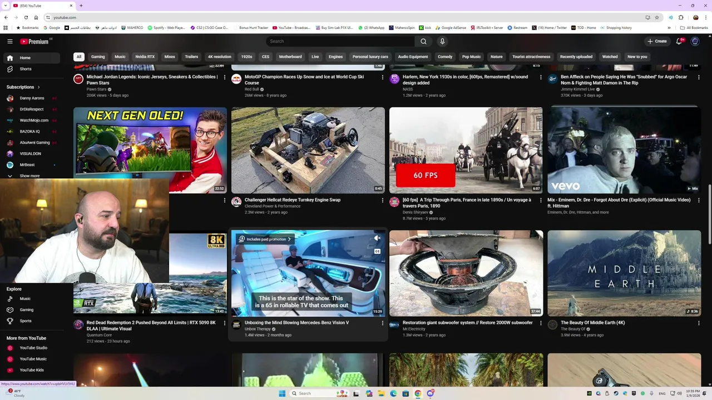Open the WatchMojo.com subscription
Screen dimensions: 712x400
tap(31, 121)
